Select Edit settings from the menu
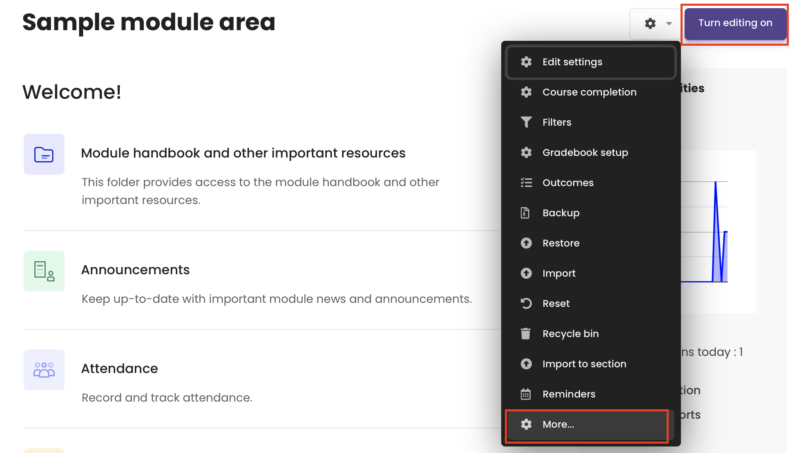The height and width of the screenshot is (453, 790). [591, 62]
